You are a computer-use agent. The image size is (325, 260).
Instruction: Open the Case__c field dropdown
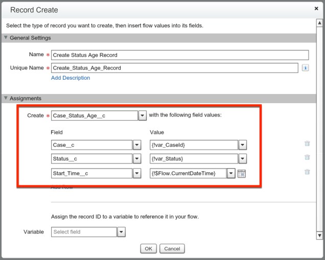tap(137, 145)
